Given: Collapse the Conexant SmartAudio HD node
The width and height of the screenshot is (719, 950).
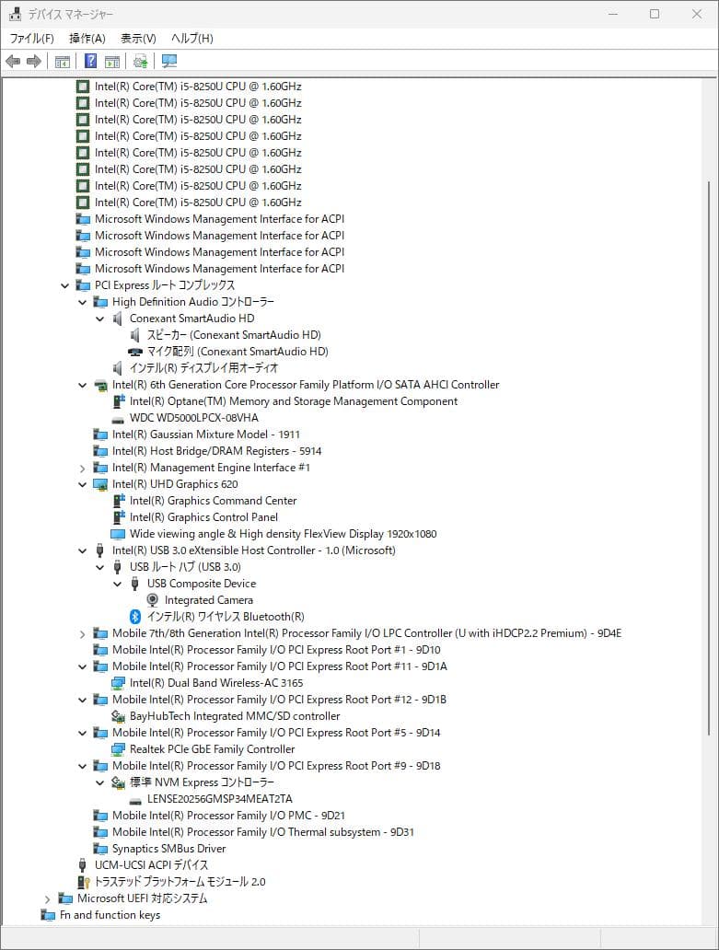Looking at the screenshot, I should (100, 319).
